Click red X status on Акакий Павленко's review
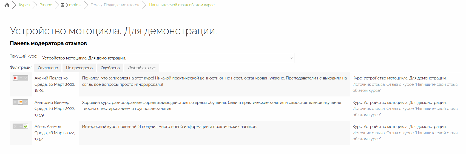Viewport: 466px width, 154px height. (15, 78)
